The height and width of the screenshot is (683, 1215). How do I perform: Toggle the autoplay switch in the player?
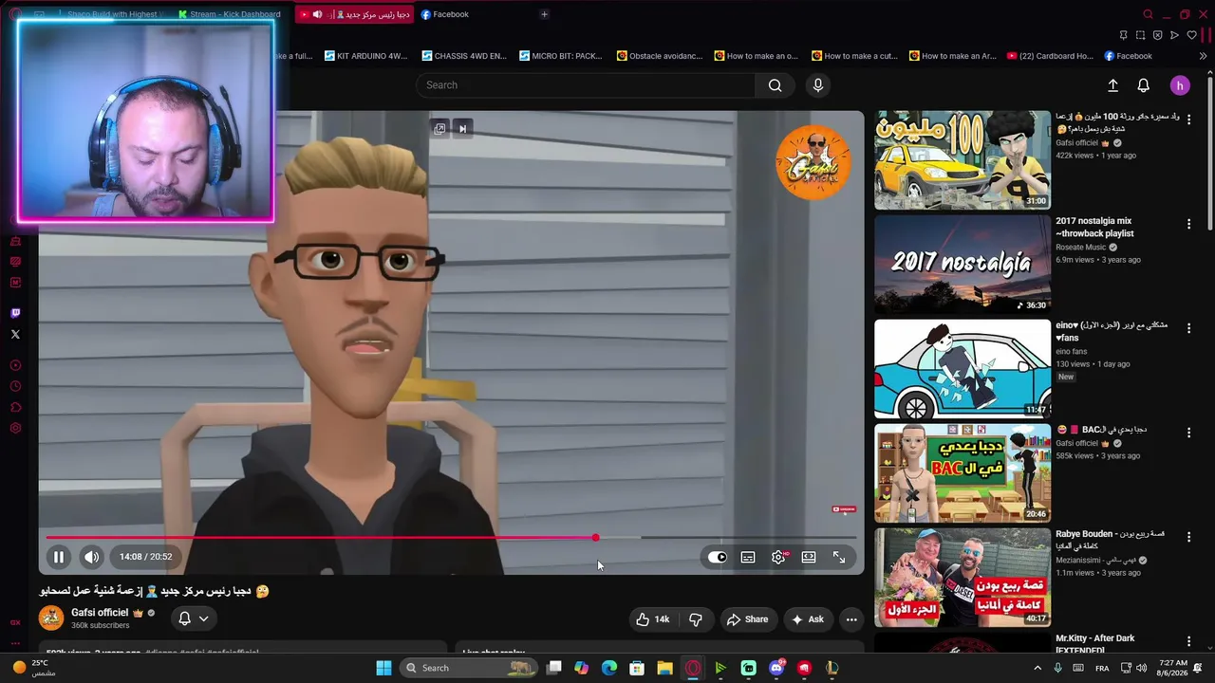[718, 557]
